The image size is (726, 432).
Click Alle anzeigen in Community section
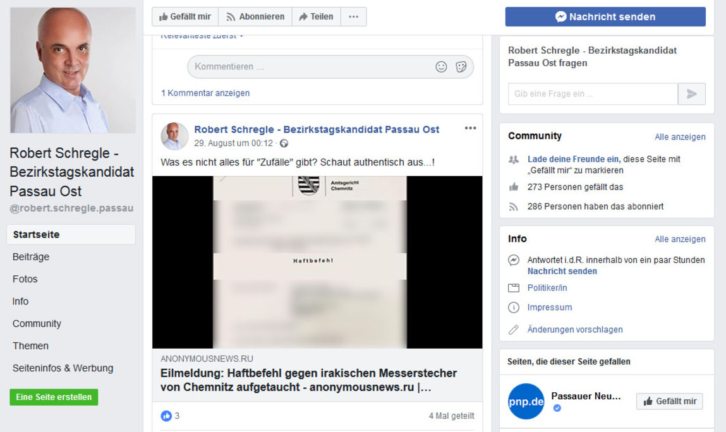pos(680,137)
